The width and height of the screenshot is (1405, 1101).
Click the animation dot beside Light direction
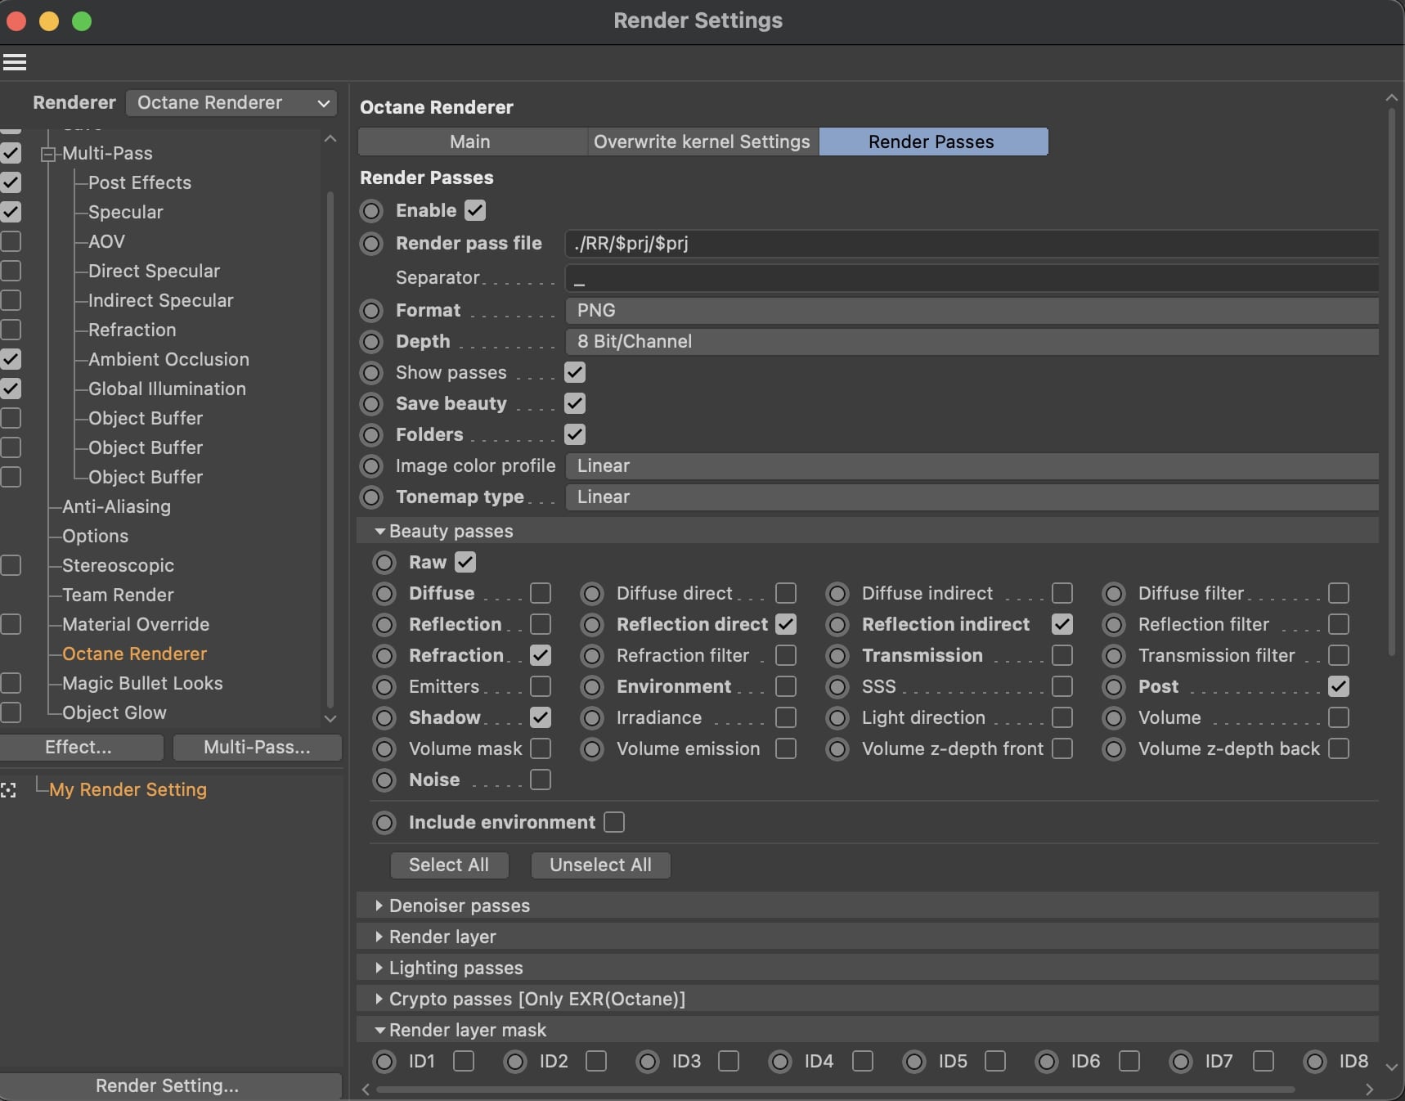coord(837,718)
